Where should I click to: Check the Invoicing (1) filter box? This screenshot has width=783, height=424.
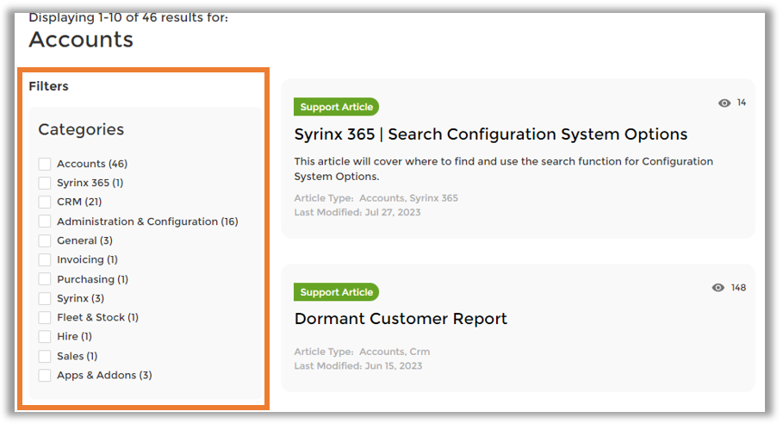click(x=45, y=259)
